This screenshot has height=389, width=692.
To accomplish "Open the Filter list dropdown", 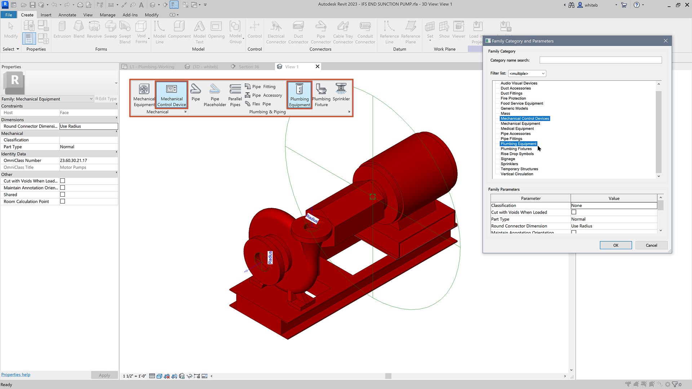I will [x=527, y=73].
